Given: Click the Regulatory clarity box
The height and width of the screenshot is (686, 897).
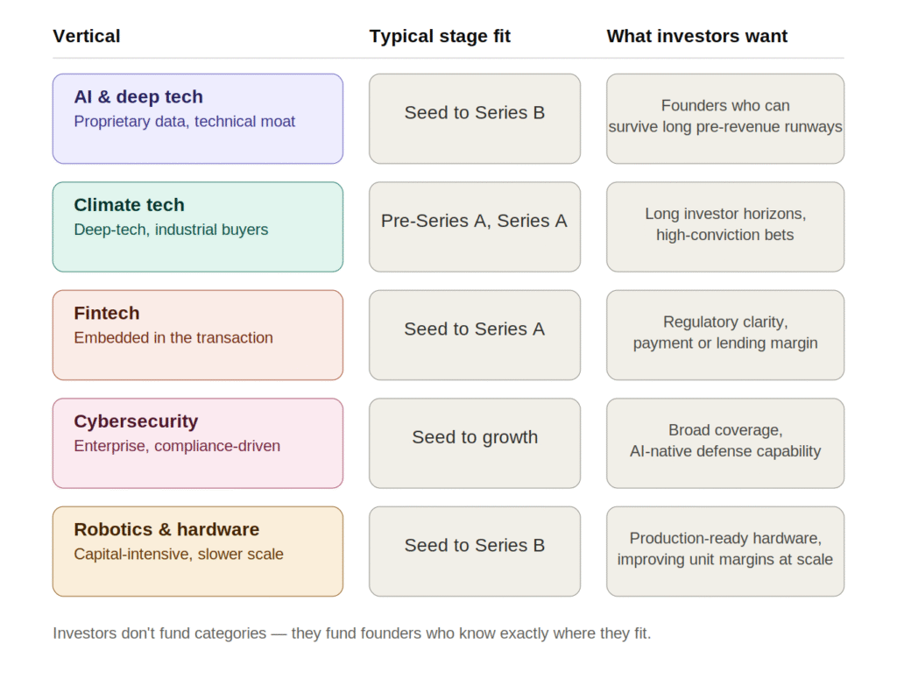Looking at the screenshot, I should [x=725, y=335].
